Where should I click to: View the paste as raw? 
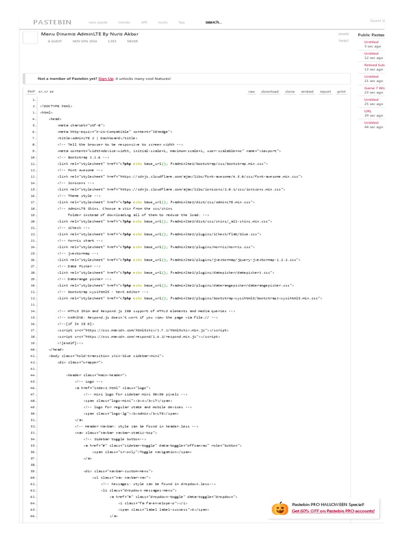click(x=251, y=91)
